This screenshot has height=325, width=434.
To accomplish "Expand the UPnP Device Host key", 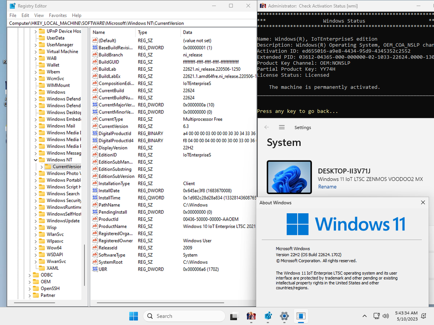I will [35, 31].
